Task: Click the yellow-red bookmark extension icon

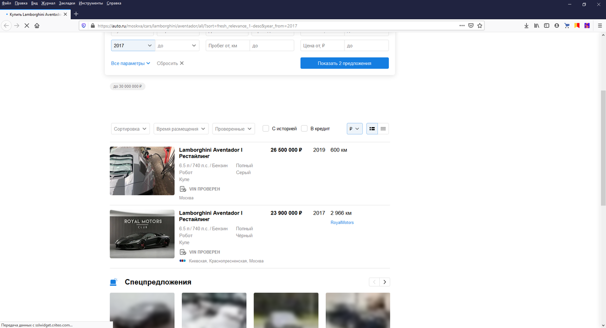Action: (577, 25)
